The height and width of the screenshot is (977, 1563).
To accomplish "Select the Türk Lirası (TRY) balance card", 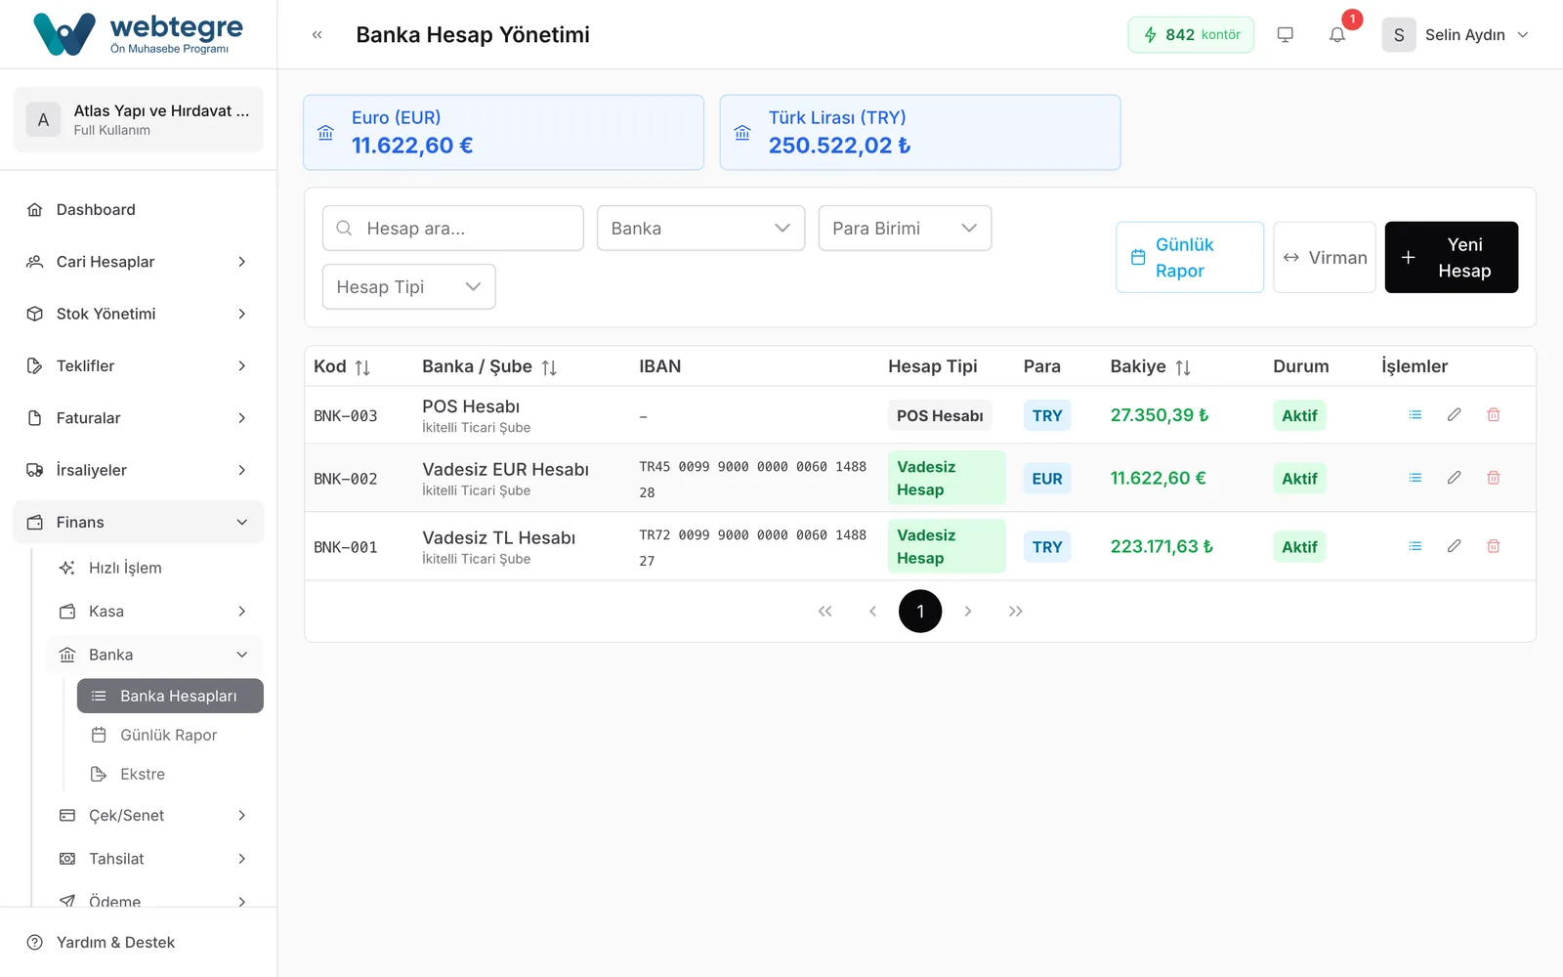I will tap(920, 132).
